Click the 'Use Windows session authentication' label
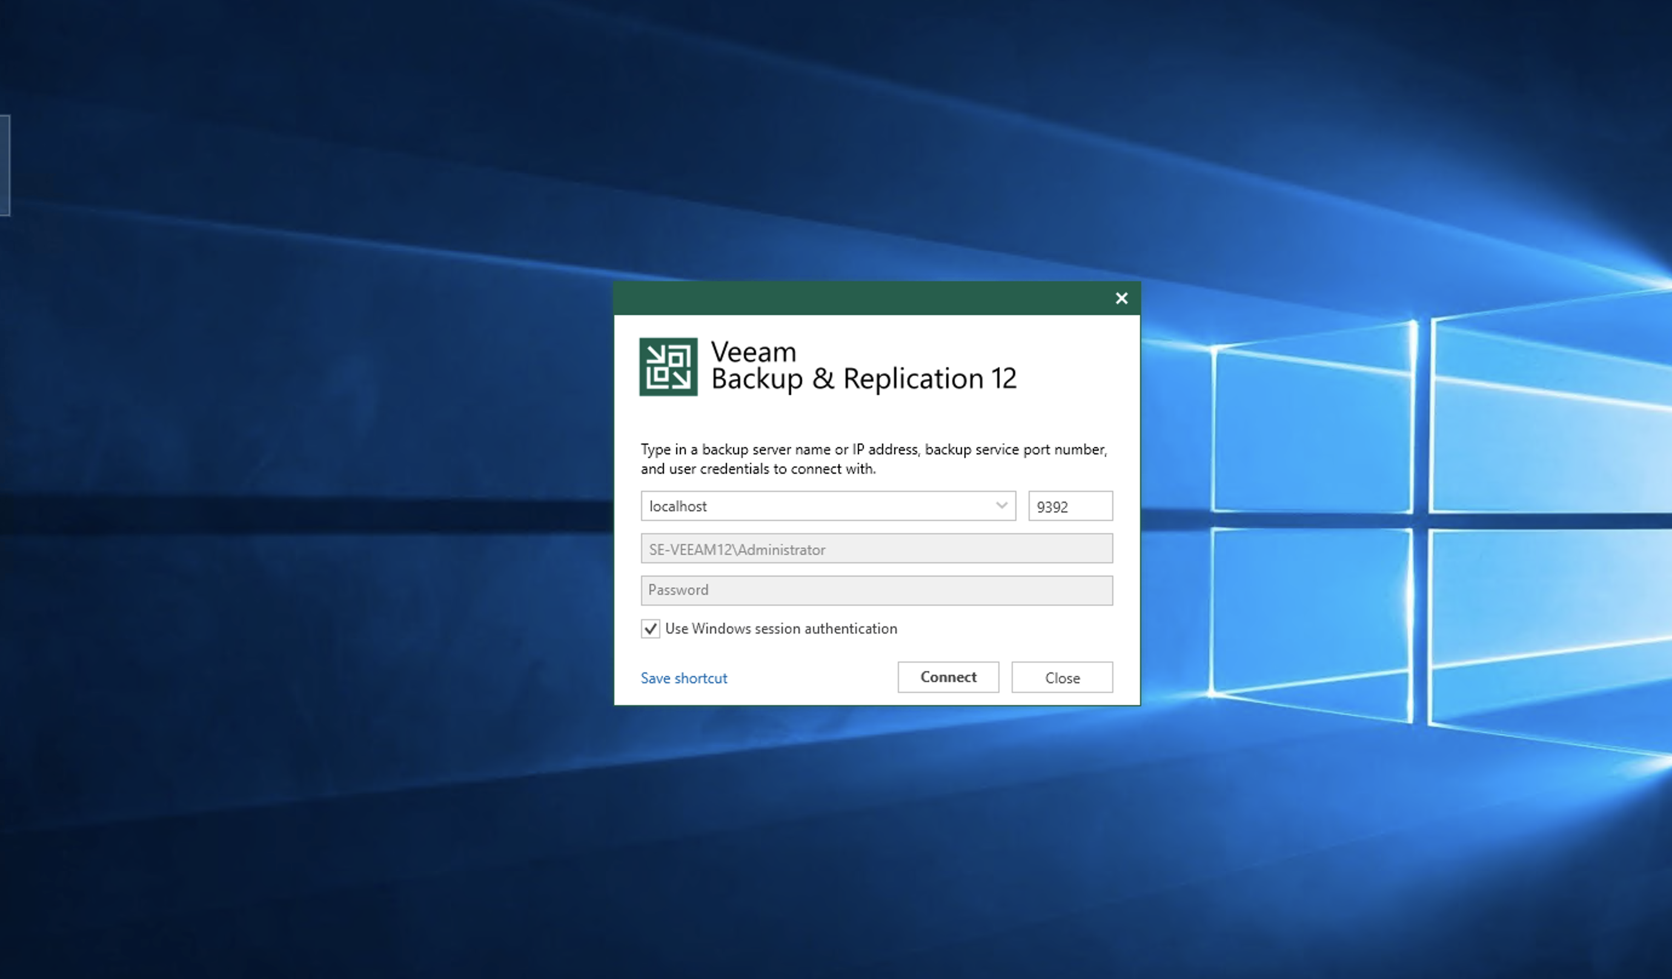 pos(781,629)
